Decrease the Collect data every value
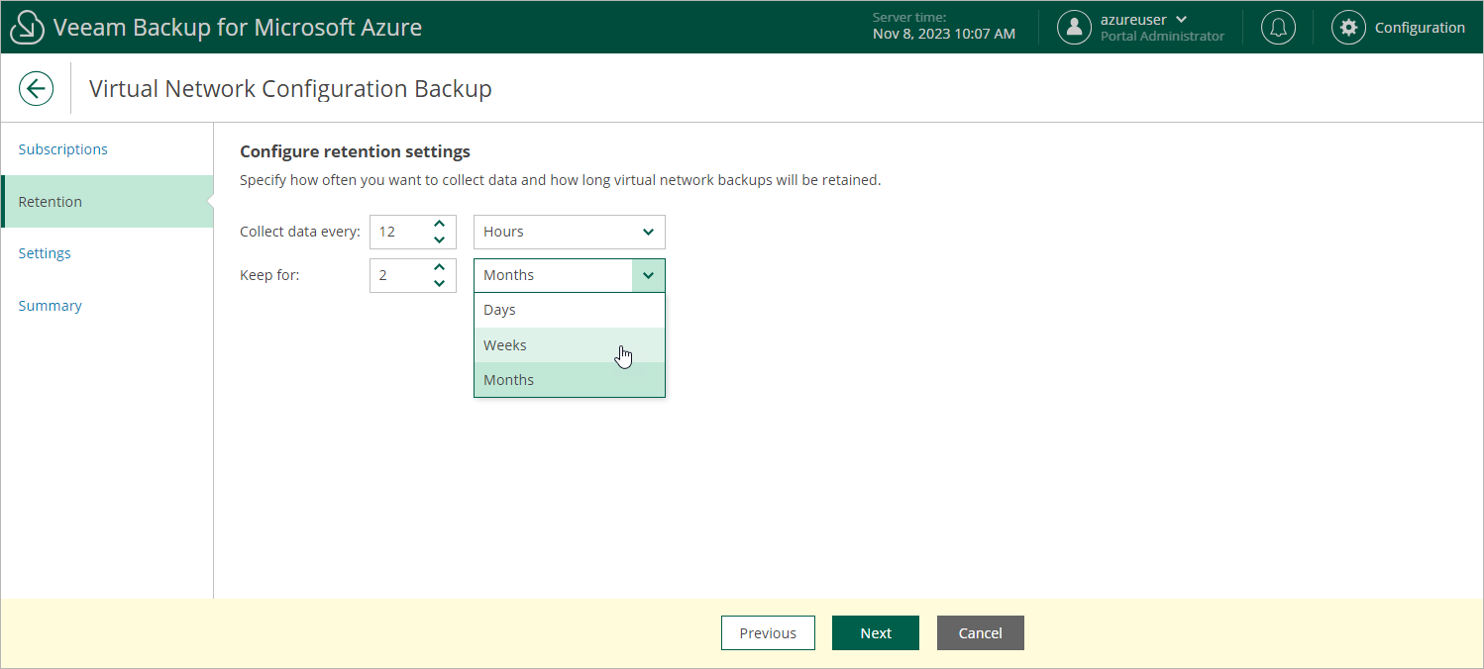Screen dimensions: 1484x669 point(440,239)
